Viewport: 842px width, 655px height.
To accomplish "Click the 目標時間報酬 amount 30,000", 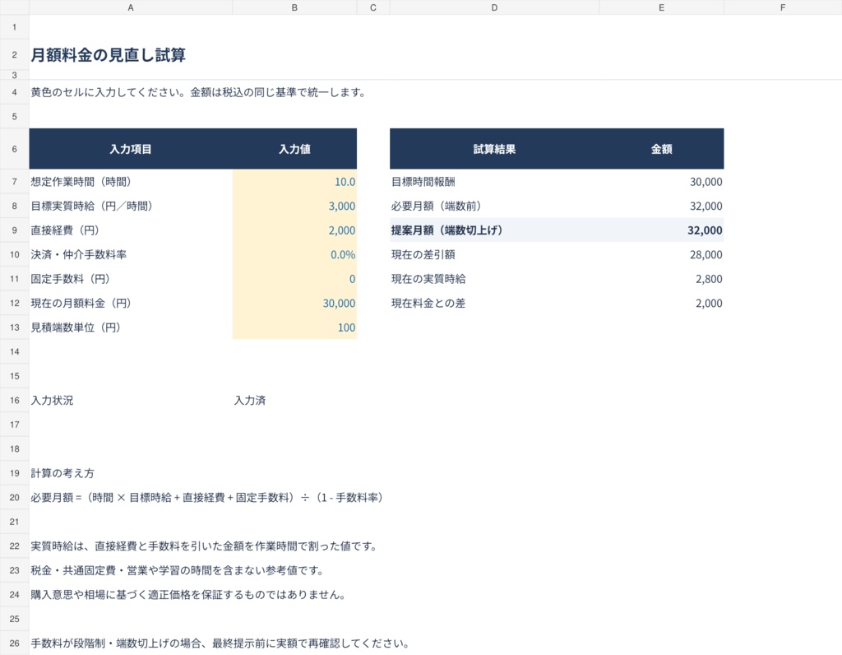I will pos(706,182).
